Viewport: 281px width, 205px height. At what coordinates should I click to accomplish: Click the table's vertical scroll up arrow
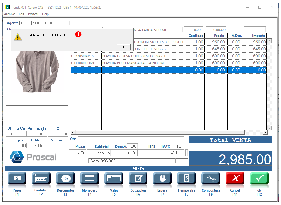coord(269,41)
